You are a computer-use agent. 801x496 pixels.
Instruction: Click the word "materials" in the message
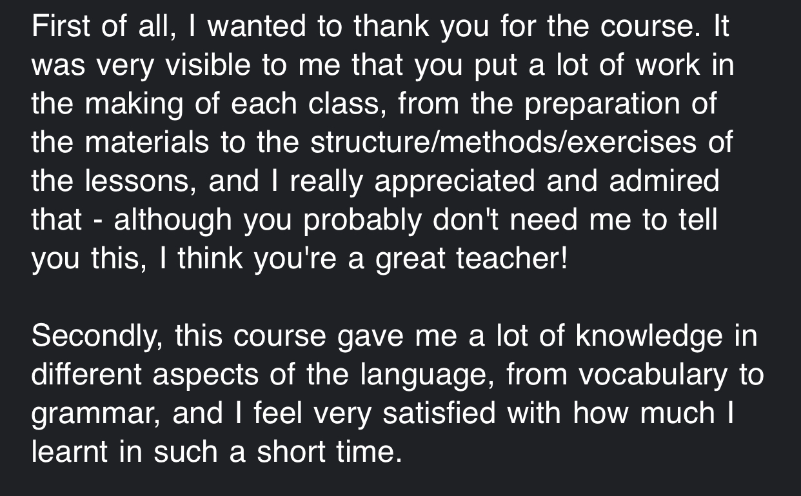point(148,142)
